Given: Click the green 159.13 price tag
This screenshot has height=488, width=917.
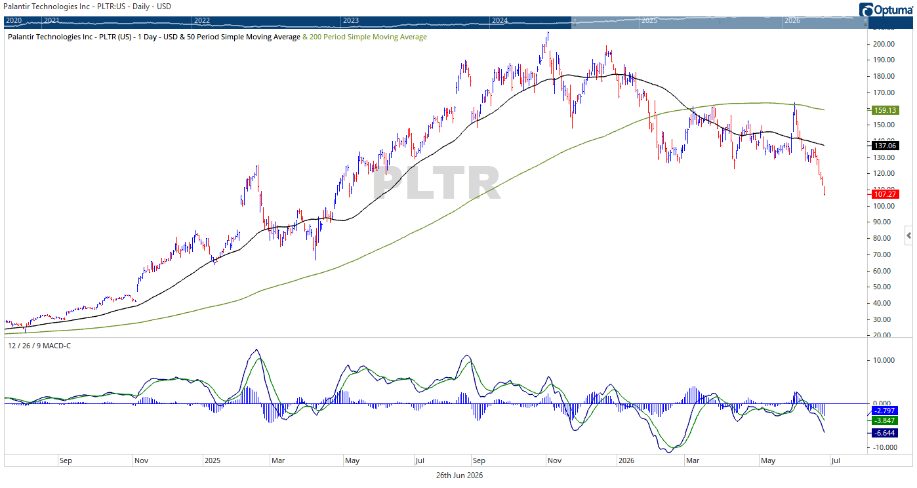Looking at the screenshot, I should coord(884,110).
